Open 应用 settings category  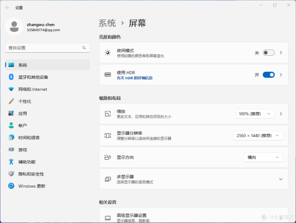point(48,113)
